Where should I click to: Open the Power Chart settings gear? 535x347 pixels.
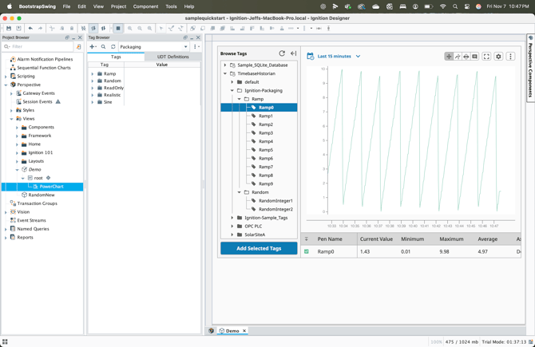pos(498,57)
